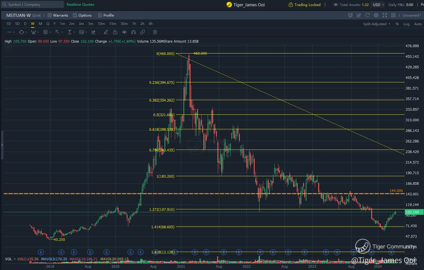Select the circle shape drawing tool
This screenshot has height=270, width=424.
coord(21,32)
